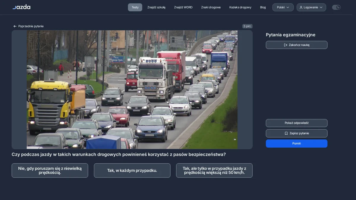The width and height of the screenshot is (356, 200).
Task: Open Kodeks drogowy section
Action: click(240, 7)
